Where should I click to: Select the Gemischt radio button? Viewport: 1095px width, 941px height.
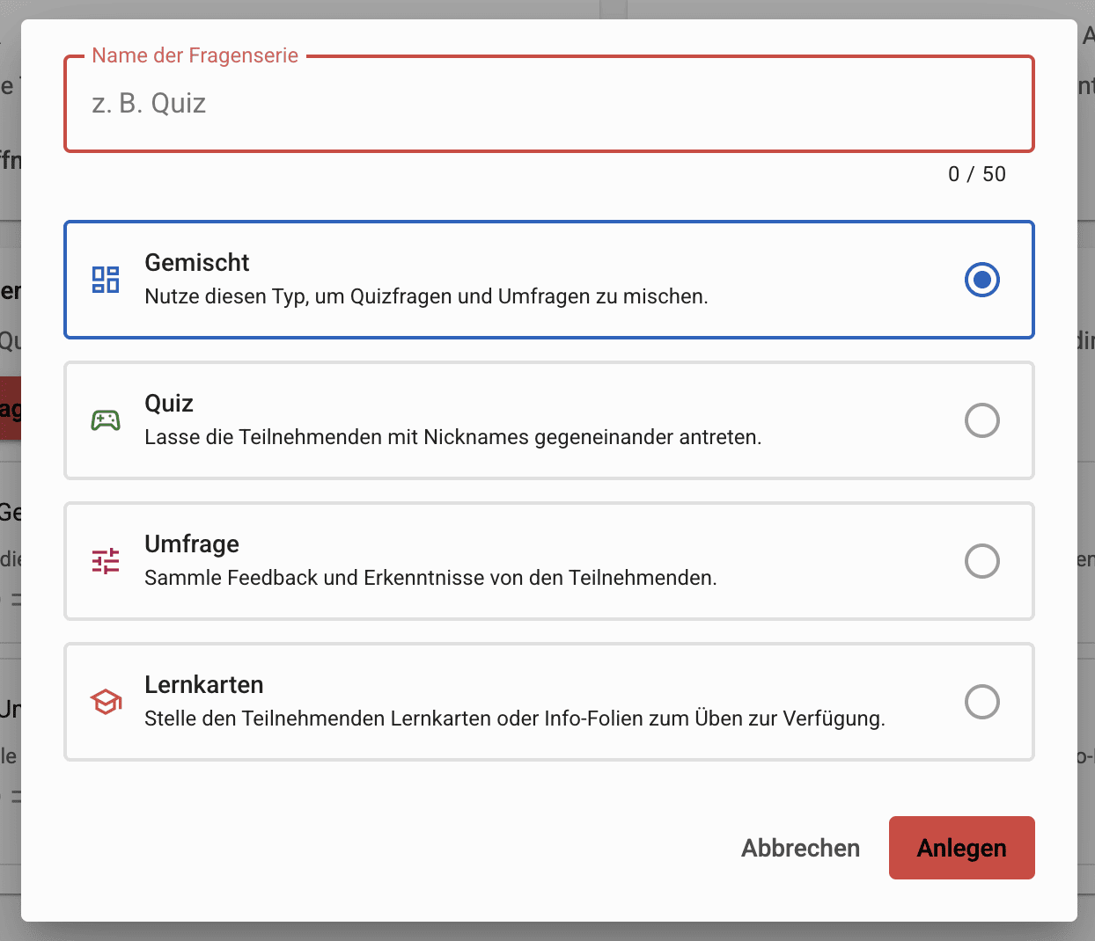point(982,280)
